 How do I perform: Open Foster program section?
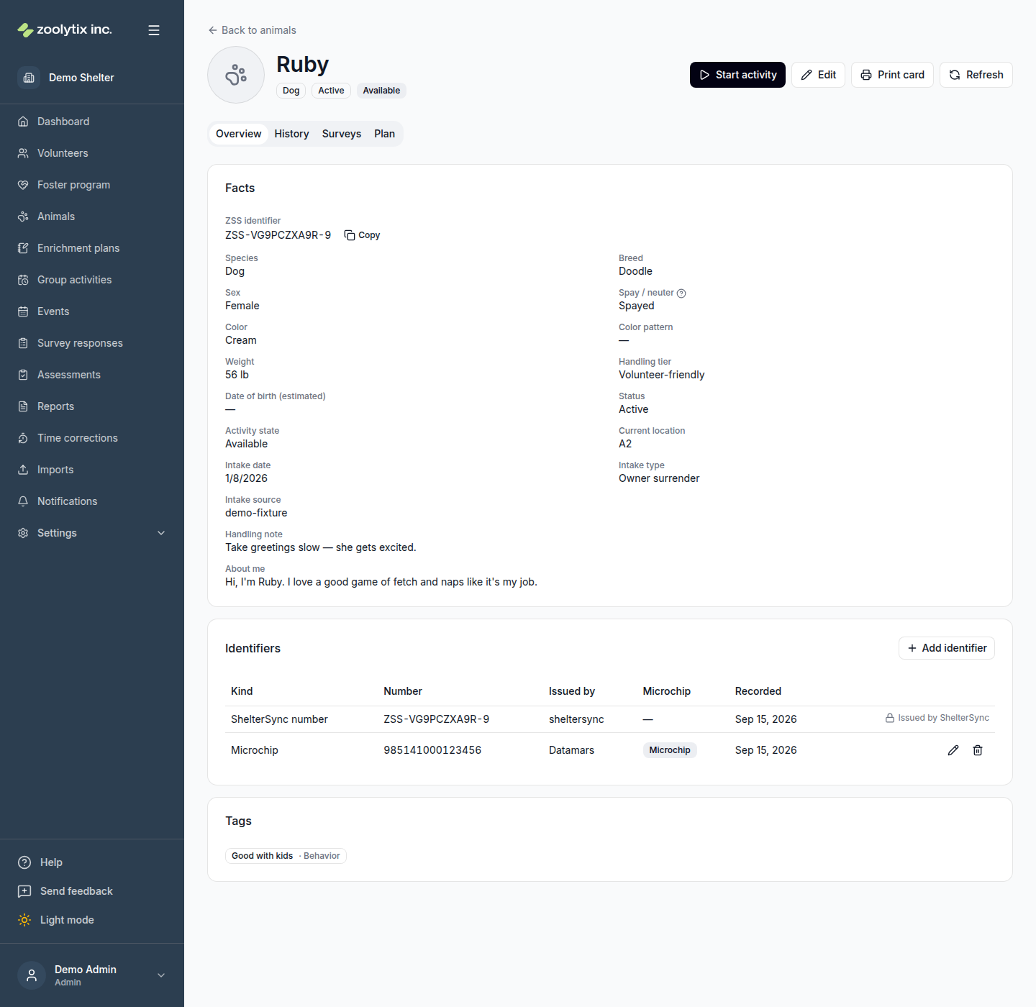point(92,185)
